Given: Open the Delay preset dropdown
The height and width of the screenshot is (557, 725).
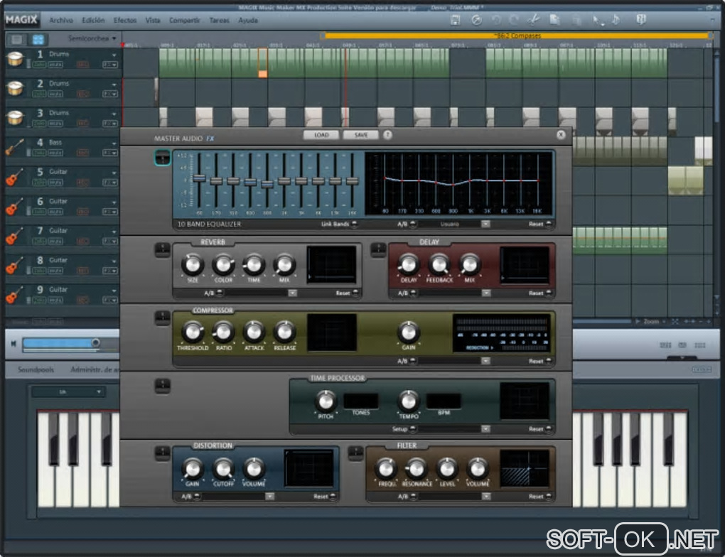Looking at the screenshot, I should click(486, 293).
